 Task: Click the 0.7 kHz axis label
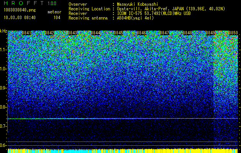click(x=3, y=126)
